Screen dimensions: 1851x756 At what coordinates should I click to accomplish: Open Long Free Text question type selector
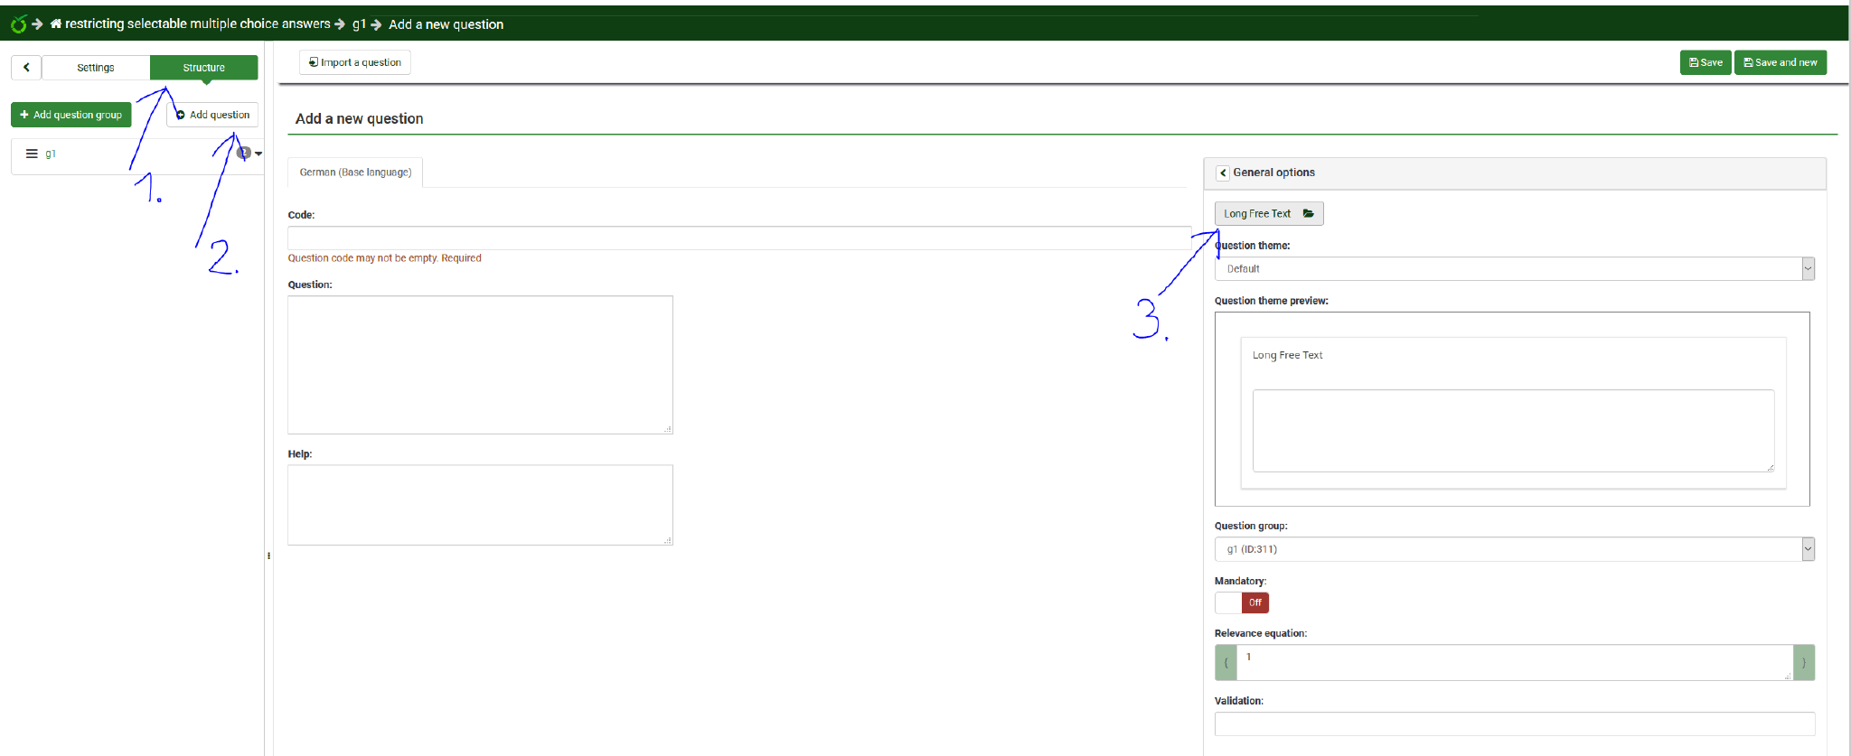[x=1268, y=214]
